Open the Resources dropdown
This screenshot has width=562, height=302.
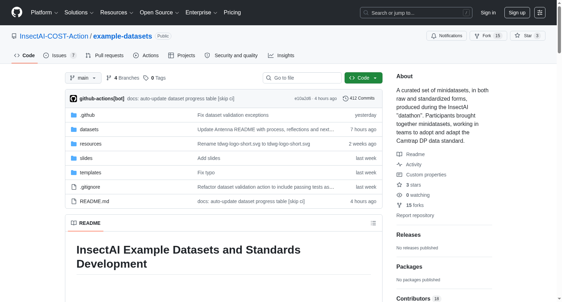[x=117, y=13]
